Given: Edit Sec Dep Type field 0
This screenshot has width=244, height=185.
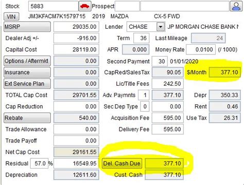Looking at the screenshot, I should click(x=145, y=106).
